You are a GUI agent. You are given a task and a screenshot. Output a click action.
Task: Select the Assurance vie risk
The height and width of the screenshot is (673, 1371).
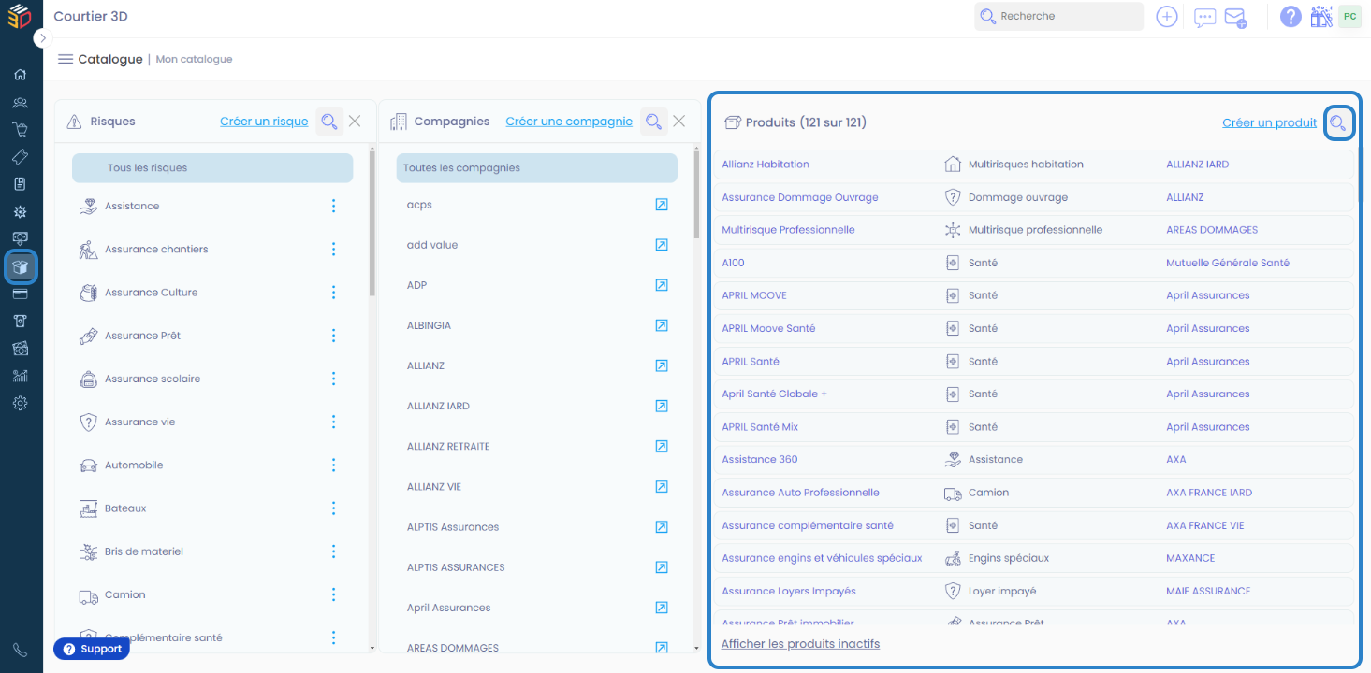pyautogui.click(x=139, y=422)
